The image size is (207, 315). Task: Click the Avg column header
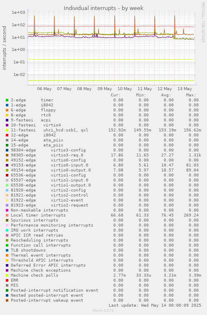[166, 95]
